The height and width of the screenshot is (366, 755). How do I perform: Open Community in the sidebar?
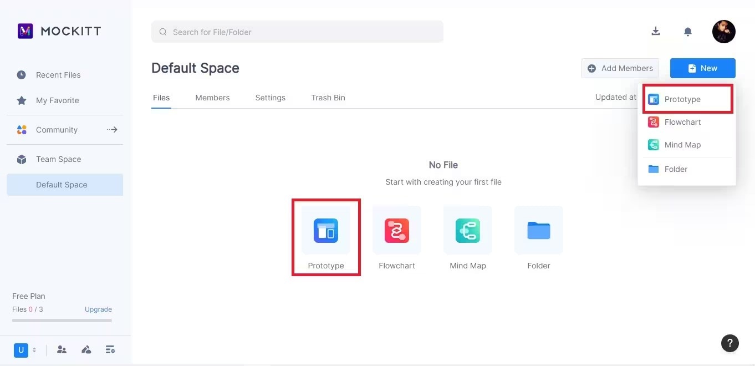click(65, 130)
